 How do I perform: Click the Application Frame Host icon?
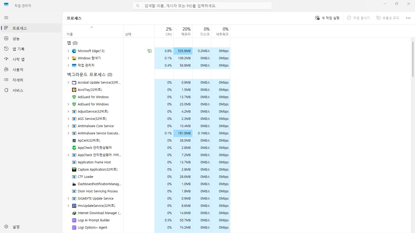[x=74, y=162]
